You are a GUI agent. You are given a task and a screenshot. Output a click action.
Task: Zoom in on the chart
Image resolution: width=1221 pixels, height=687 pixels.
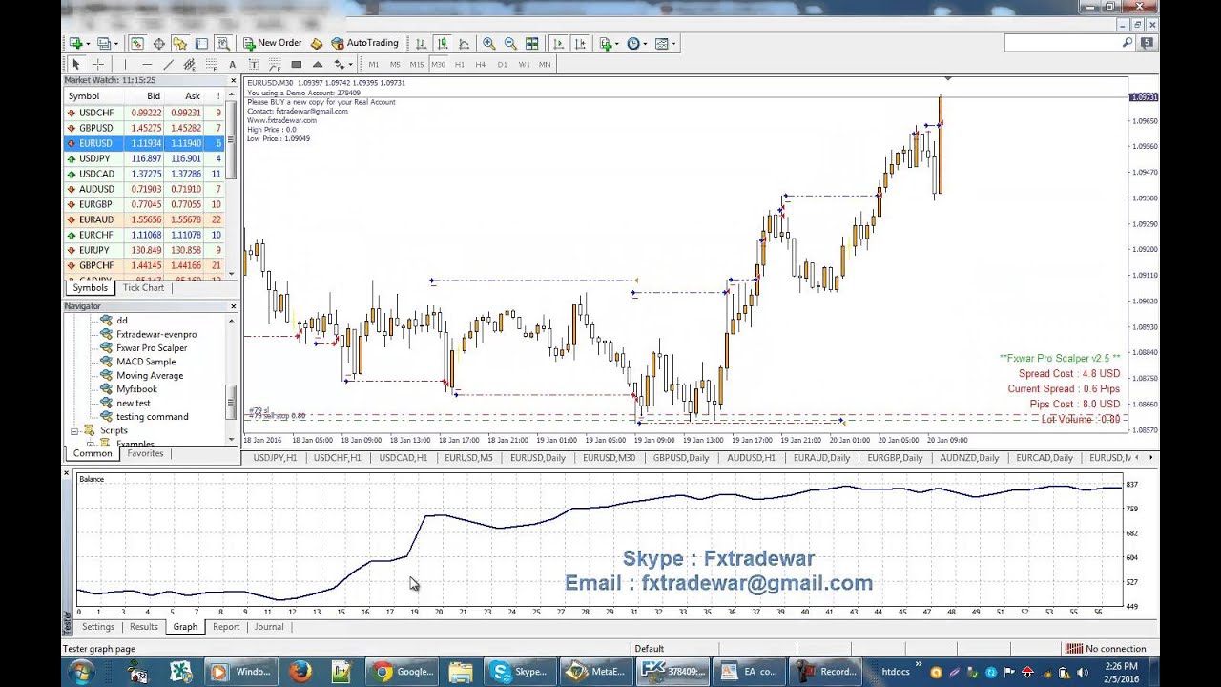488,43
